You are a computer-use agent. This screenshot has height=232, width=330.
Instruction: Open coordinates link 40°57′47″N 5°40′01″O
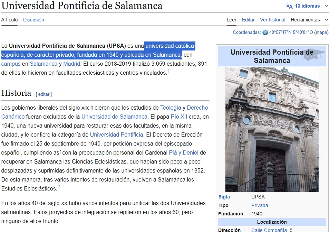(x=291, y=33)
